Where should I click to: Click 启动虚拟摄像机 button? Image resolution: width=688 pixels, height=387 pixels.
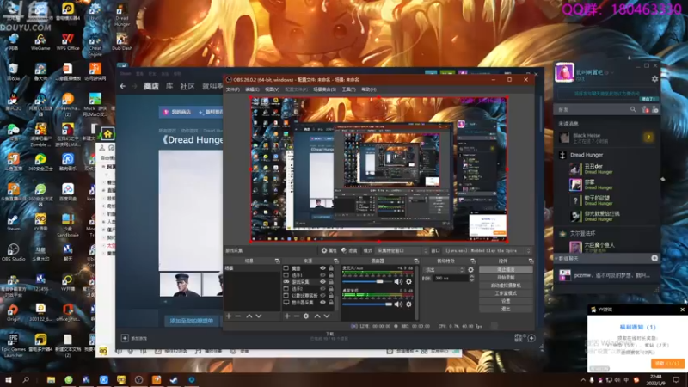506,286
